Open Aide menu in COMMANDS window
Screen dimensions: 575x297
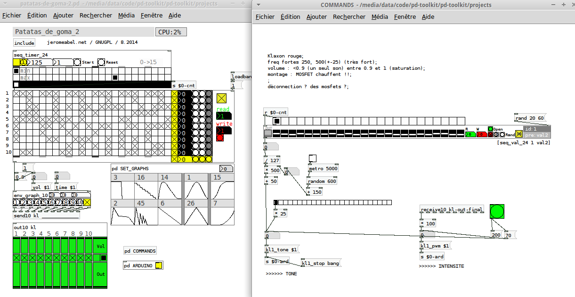coord(428,16)
